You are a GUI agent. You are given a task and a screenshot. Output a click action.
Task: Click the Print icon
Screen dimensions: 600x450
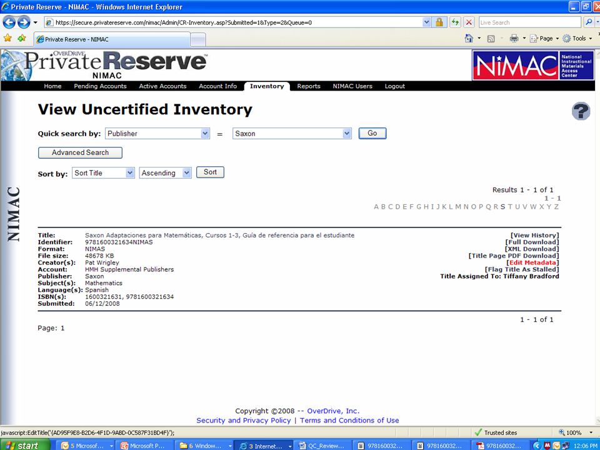pos(514,38)
